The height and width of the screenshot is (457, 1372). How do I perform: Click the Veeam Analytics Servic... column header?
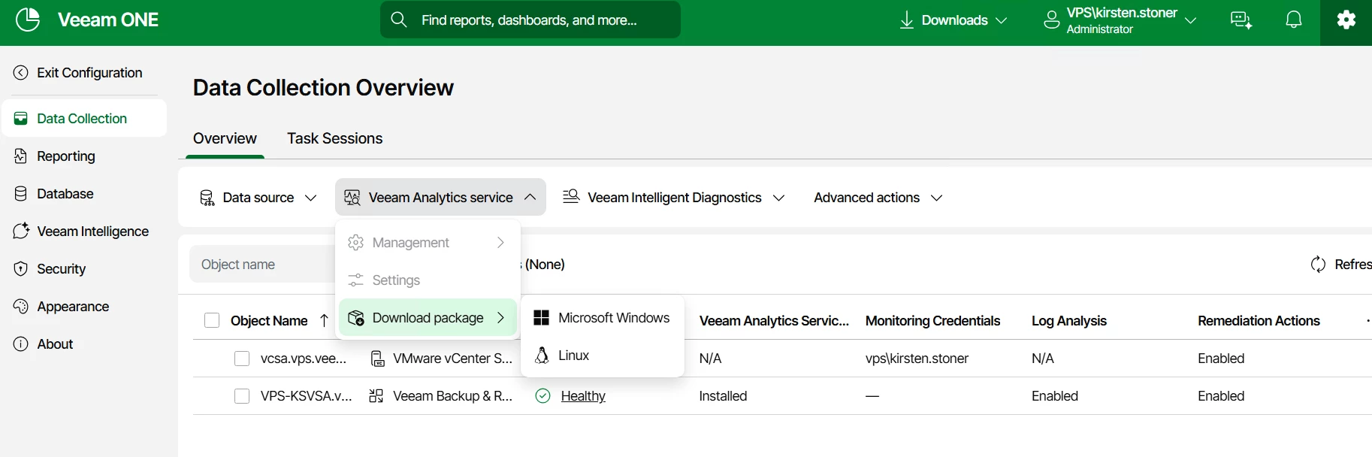774,321
